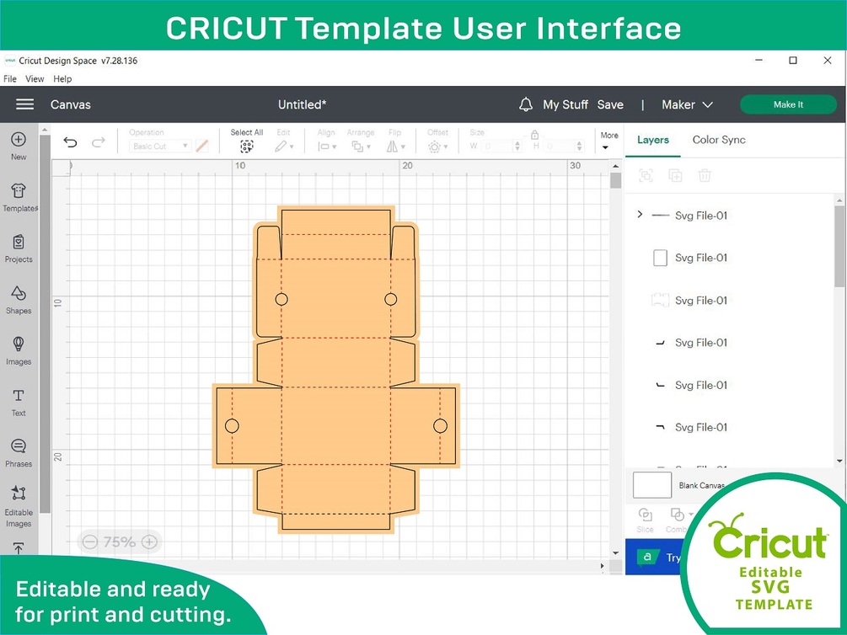Click the Delete trash icon in Layers
The height and width of the screenshot is (635, 847).
[x=705, y=175]
